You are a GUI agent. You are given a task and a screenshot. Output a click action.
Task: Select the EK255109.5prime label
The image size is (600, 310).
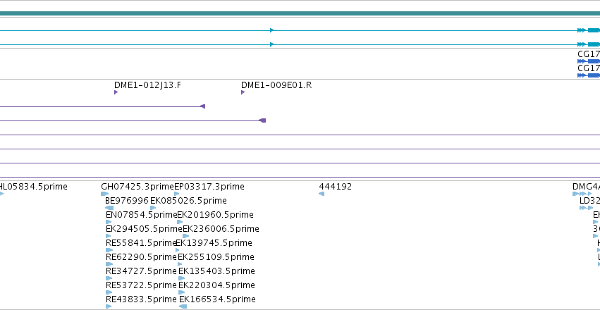[216, 257]
